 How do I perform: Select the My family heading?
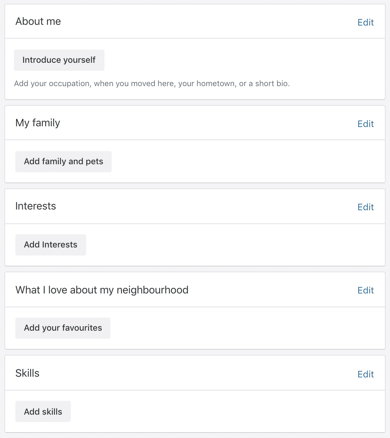point(38,123)
